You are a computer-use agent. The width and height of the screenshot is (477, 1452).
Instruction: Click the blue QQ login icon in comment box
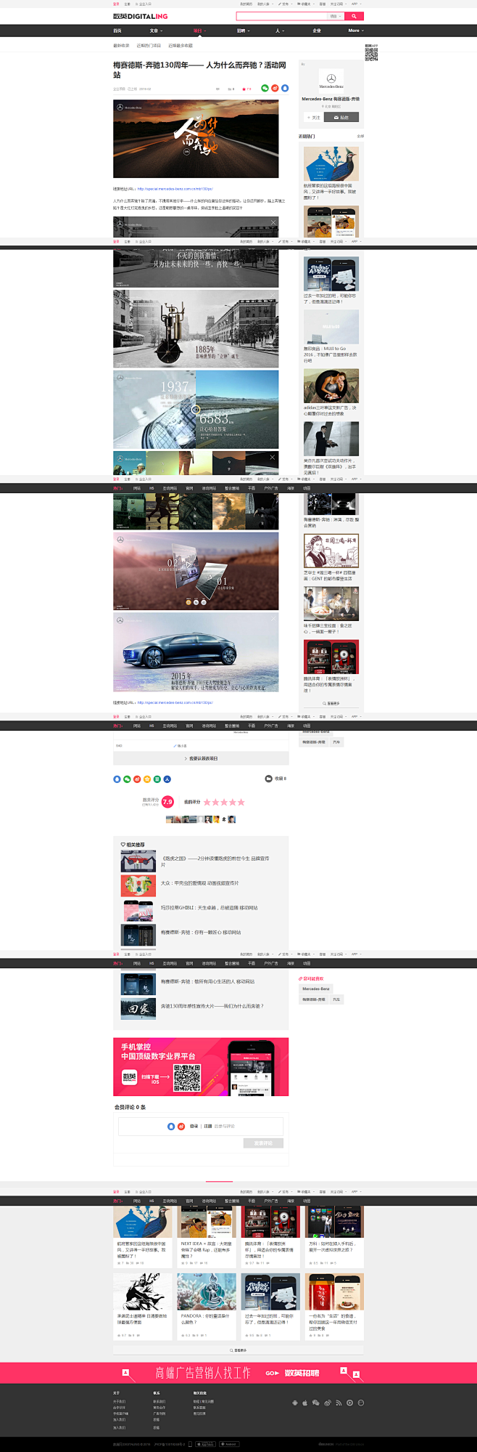click(x=171, y=1126)
